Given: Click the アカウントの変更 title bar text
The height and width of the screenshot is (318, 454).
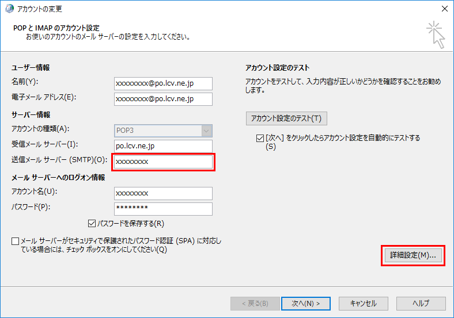Looking at the screenshot, I should point(40,9).
